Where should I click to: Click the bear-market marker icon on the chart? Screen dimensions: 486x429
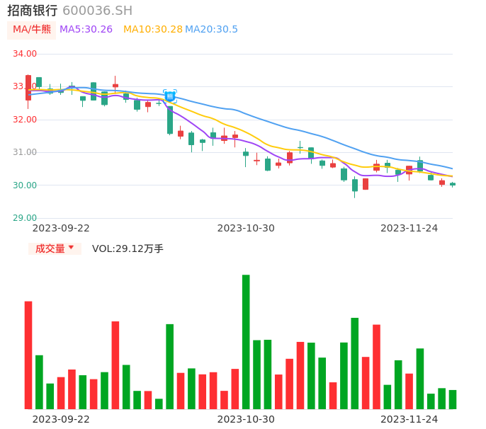click(x=170, y=96)
